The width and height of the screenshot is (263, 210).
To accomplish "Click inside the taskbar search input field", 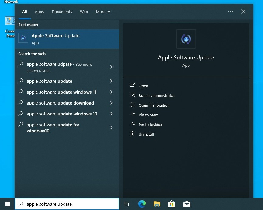I will click(67, 204).
